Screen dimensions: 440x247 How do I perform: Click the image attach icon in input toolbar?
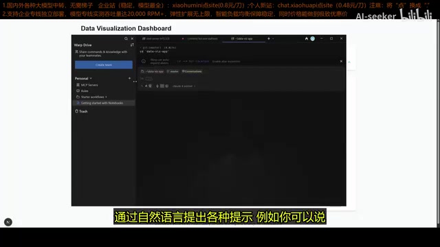(167, 86)
